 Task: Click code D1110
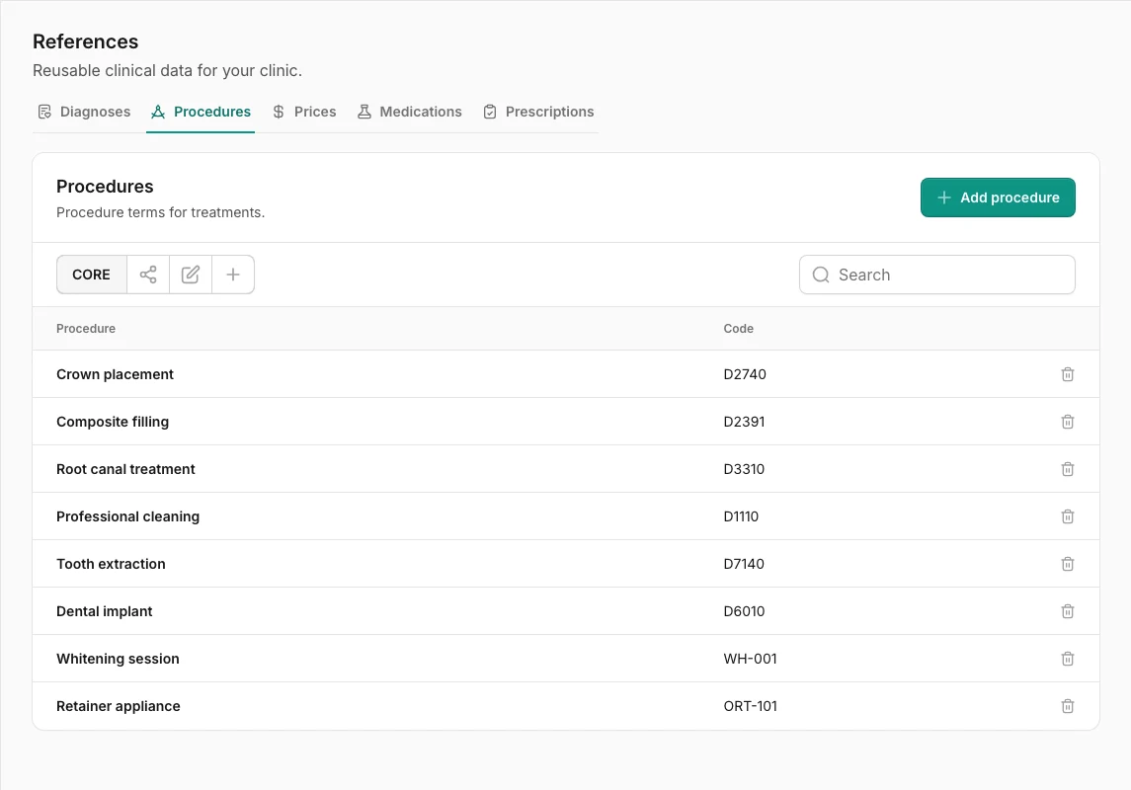(x=741, y=516)
